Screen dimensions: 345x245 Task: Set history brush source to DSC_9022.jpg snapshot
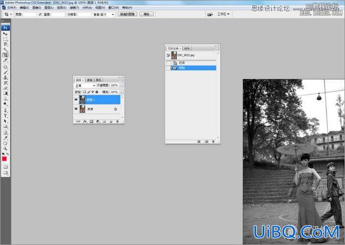click(x=168, y=55)
